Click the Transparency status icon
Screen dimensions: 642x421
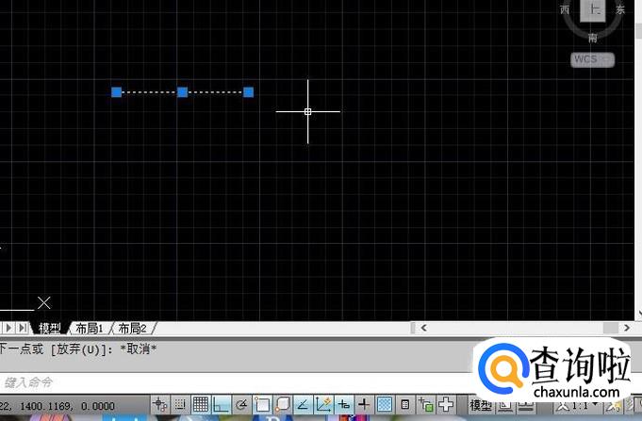tap(385, 405)
